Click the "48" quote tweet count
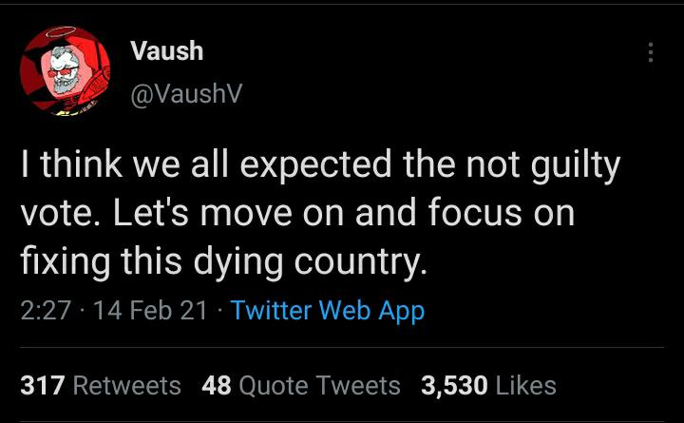The height and width of the screenshot is (423, 684). (x=216, y=385)
